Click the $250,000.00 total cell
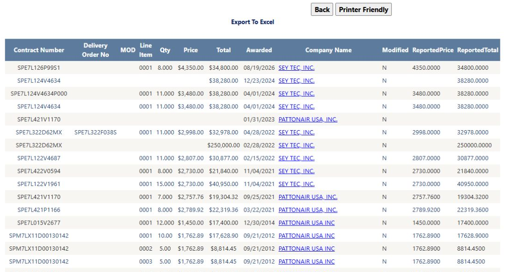 coord(223,146)
